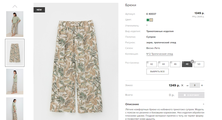The image size is (222, 120).
Task: Click the order quantity input field
Action: pyautogui.click(x=195, y=85)
